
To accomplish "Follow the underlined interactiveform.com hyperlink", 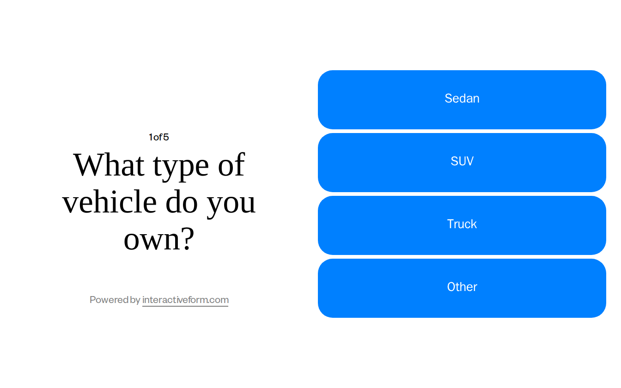I will point(185,300).
